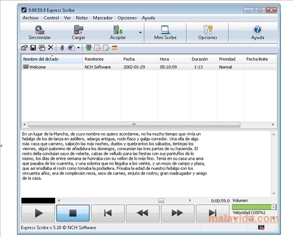
Task: Stop playback with the Stop button
Action: (73, 213)
